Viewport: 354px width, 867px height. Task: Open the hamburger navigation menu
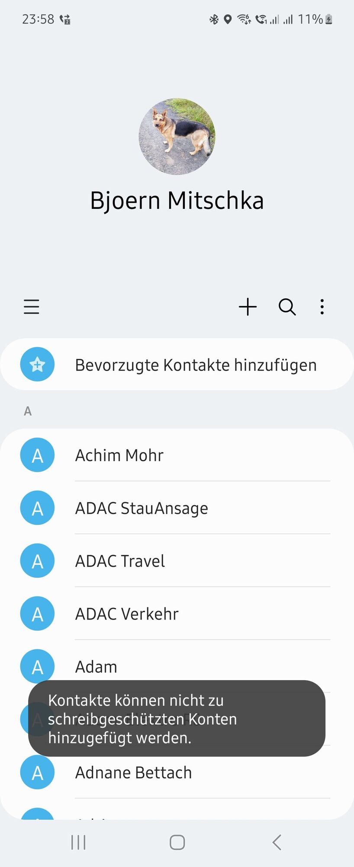pyautogui.click(x=32, y=306)
